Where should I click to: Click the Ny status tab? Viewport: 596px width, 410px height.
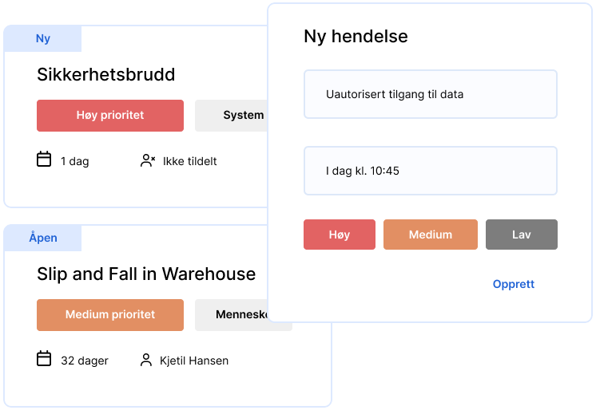[43, 38]
